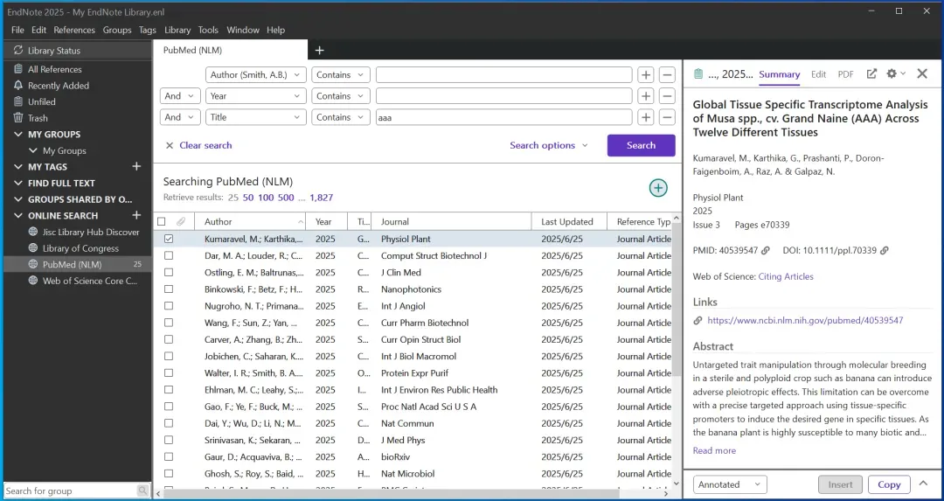Check the Jobichen, C. reference

(x=169, y=356)
